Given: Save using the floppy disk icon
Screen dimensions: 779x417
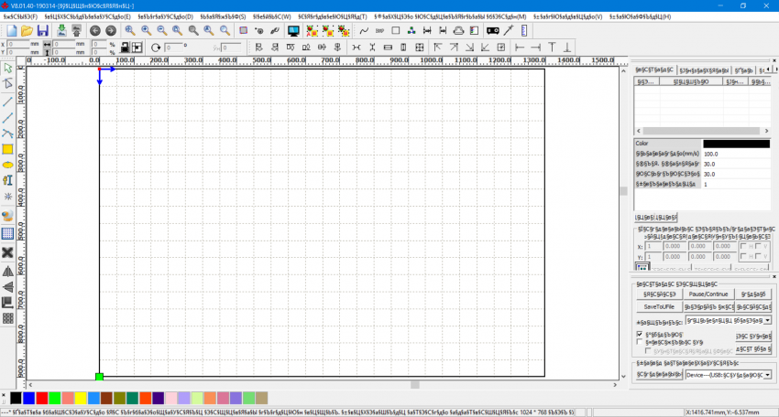Looking at the screenshot, I should pos(44,30).
